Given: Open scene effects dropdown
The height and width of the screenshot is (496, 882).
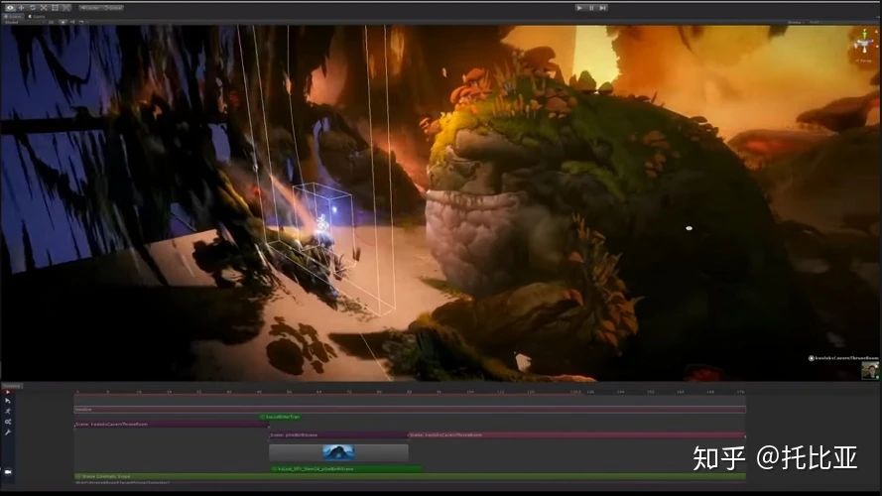Looking at the screenshot, I should coord(82,22).
